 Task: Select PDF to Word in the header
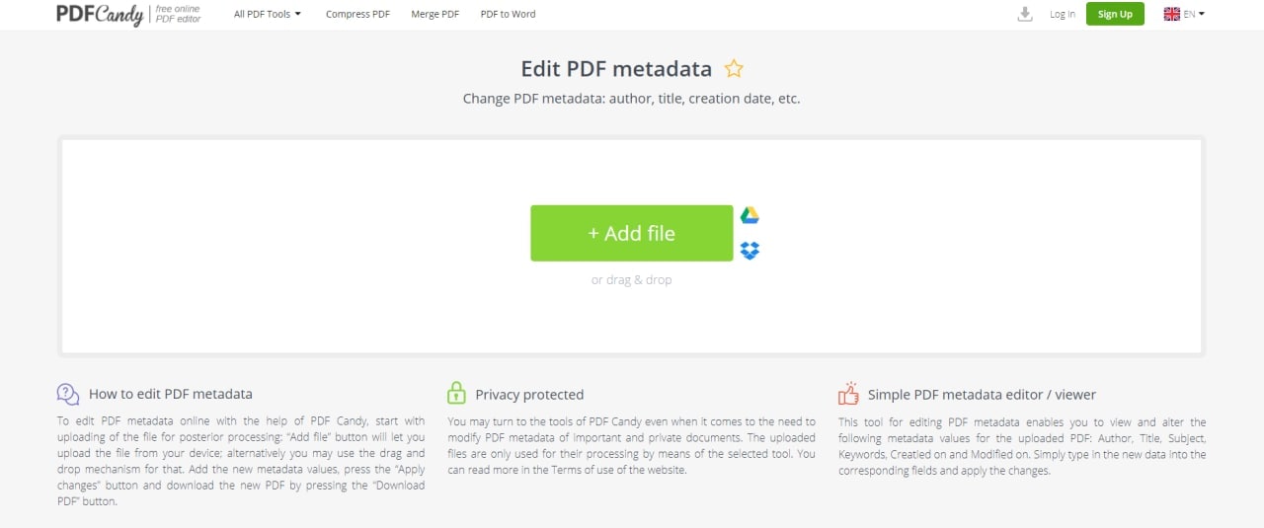pos(509,14)
